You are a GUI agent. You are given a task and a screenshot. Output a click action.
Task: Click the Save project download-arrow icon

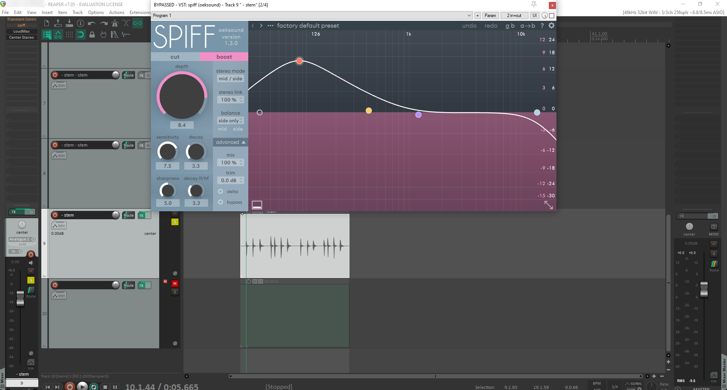point(69,23)
